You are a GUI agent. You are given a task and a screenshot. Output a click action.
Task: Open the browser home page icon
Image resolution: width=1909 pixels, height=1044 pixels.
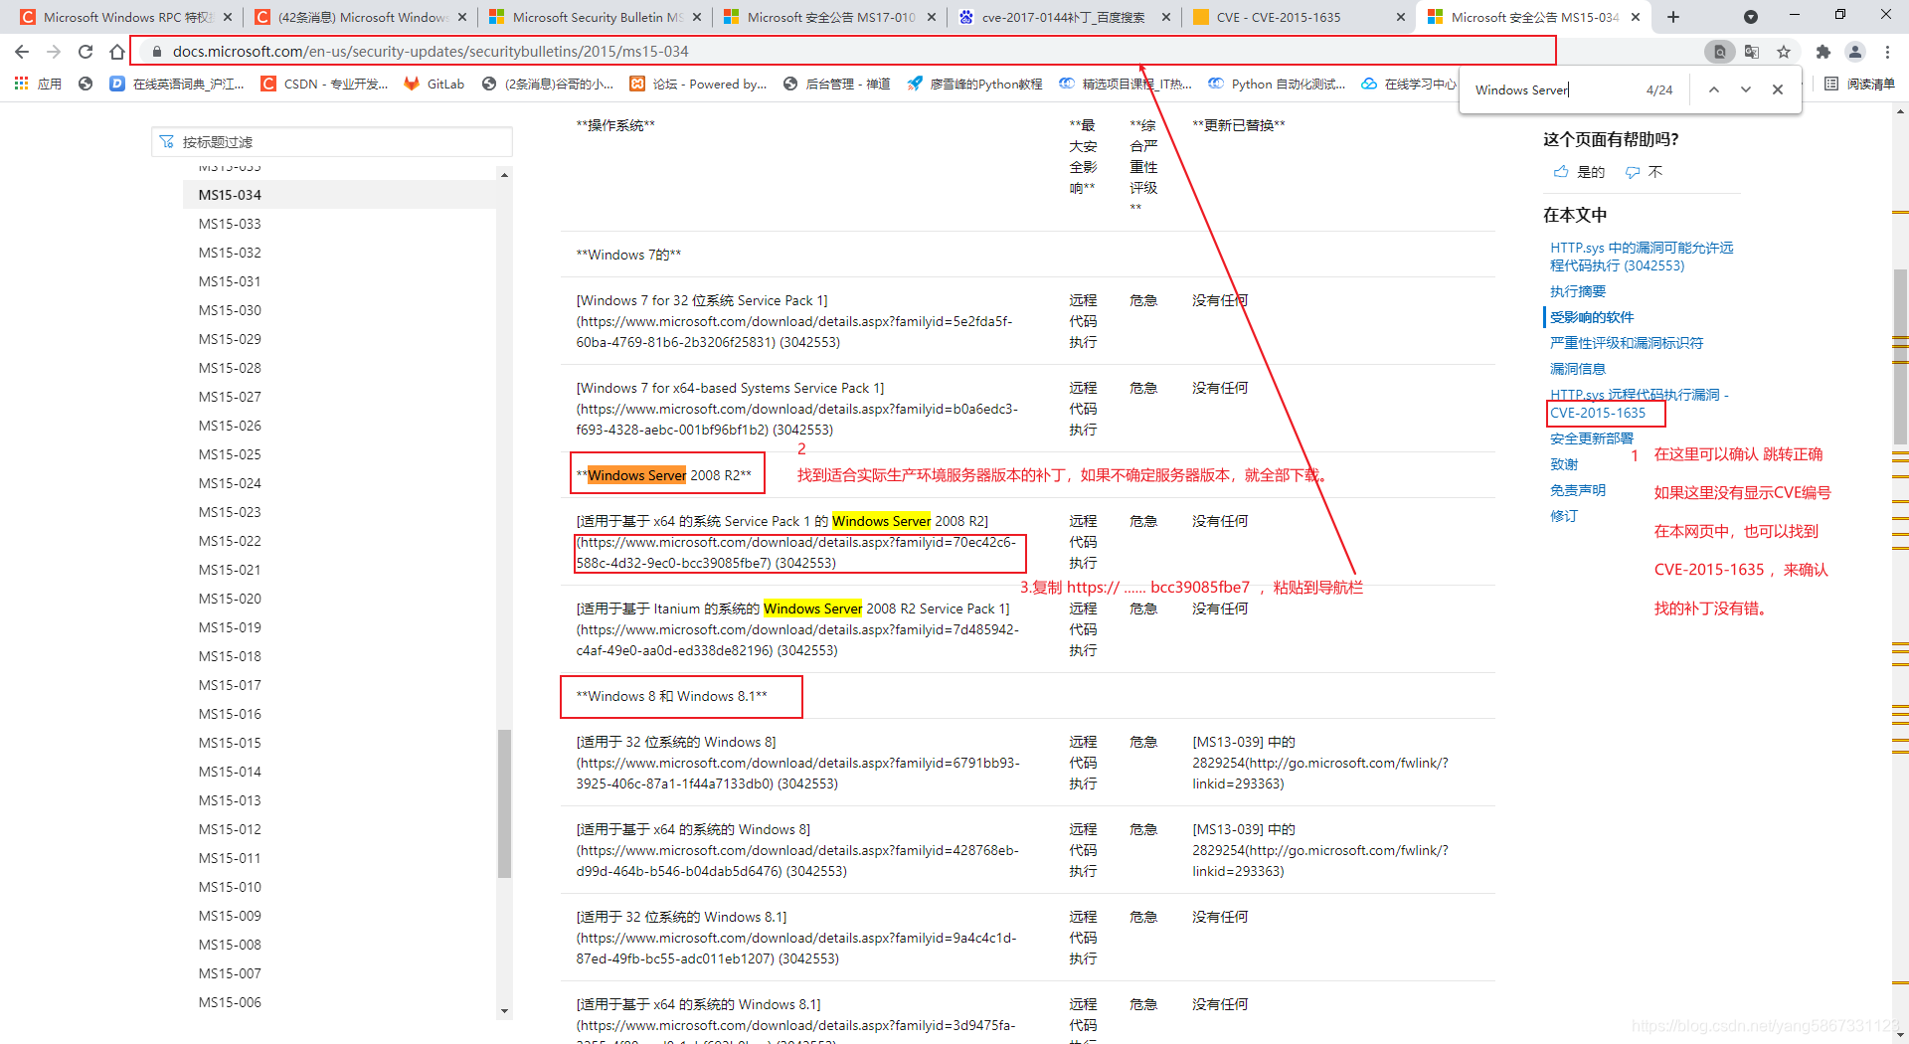pyautogui.click(x=117, y=52)
